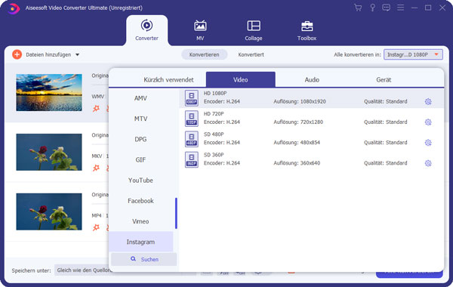Click the Konvertieren button
This screenshot has height=287, width=453.
[205, 54]
